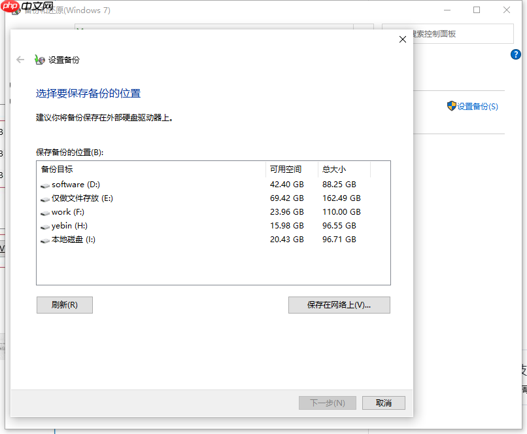Viewport: 527px width, 434px height.
Task: Click the 刷新(R) button
Action: (64, 305)
